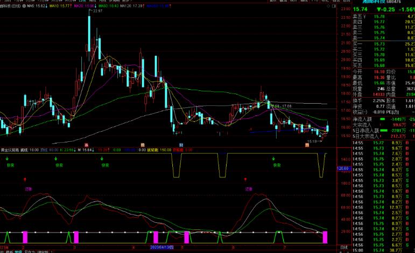Click the 卖四 15.77 ask row
The height and width of the screenshot is (253, 415).
tap(384, 21)
